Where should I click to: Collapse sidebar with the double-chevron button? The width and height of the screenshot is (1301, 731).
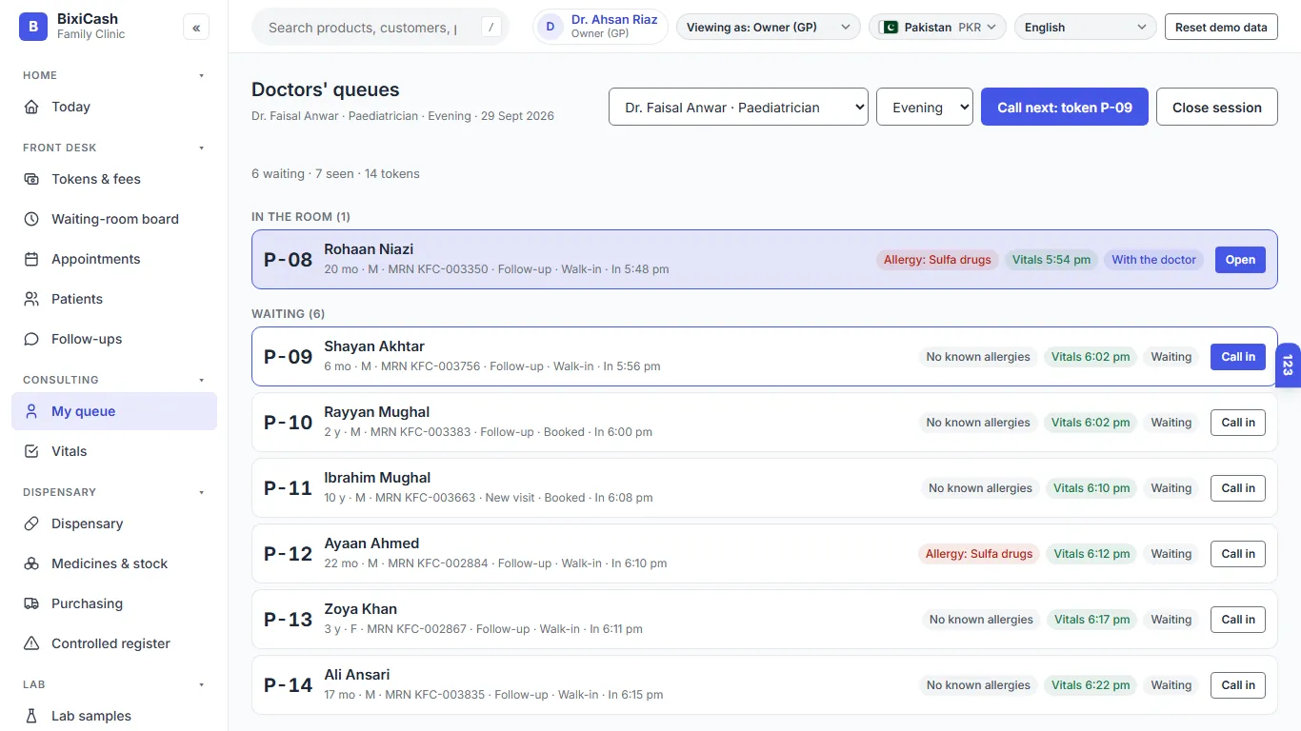pos(196,28)
